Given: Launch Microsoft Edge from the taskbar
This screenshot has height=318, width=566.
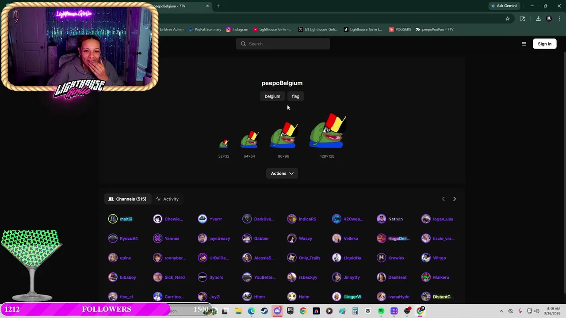Looking at the screenshot, I should click(x=251, y=311).
